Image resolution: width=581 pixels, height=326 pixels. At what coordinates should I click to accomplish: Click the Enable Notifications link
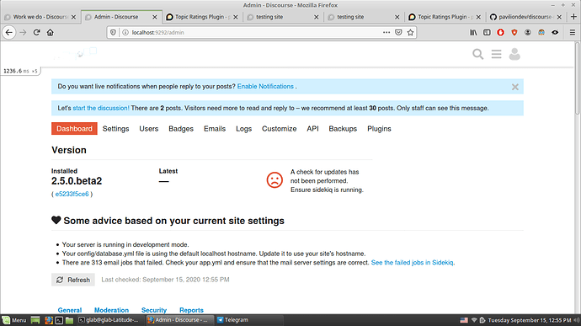[265, 87]
